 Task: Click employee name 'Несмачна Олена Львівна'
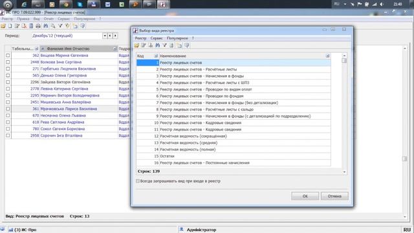click(x=63, y=115)
